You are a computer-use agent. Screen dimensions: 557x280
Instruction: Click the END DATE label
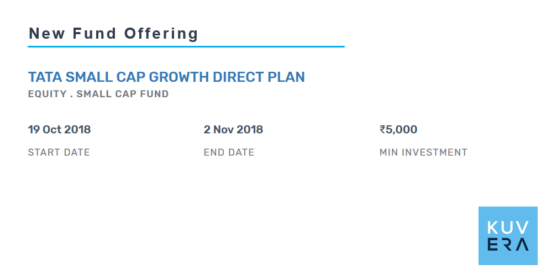pos(229,152)
